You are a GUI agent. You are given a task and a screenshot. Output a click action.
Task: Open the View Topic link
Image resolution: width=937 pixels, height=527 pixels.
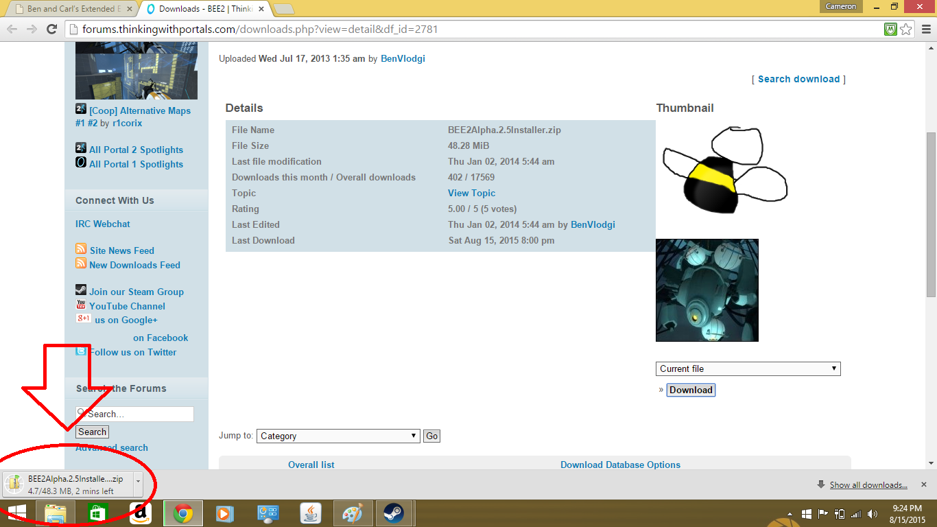coord(471,193)
